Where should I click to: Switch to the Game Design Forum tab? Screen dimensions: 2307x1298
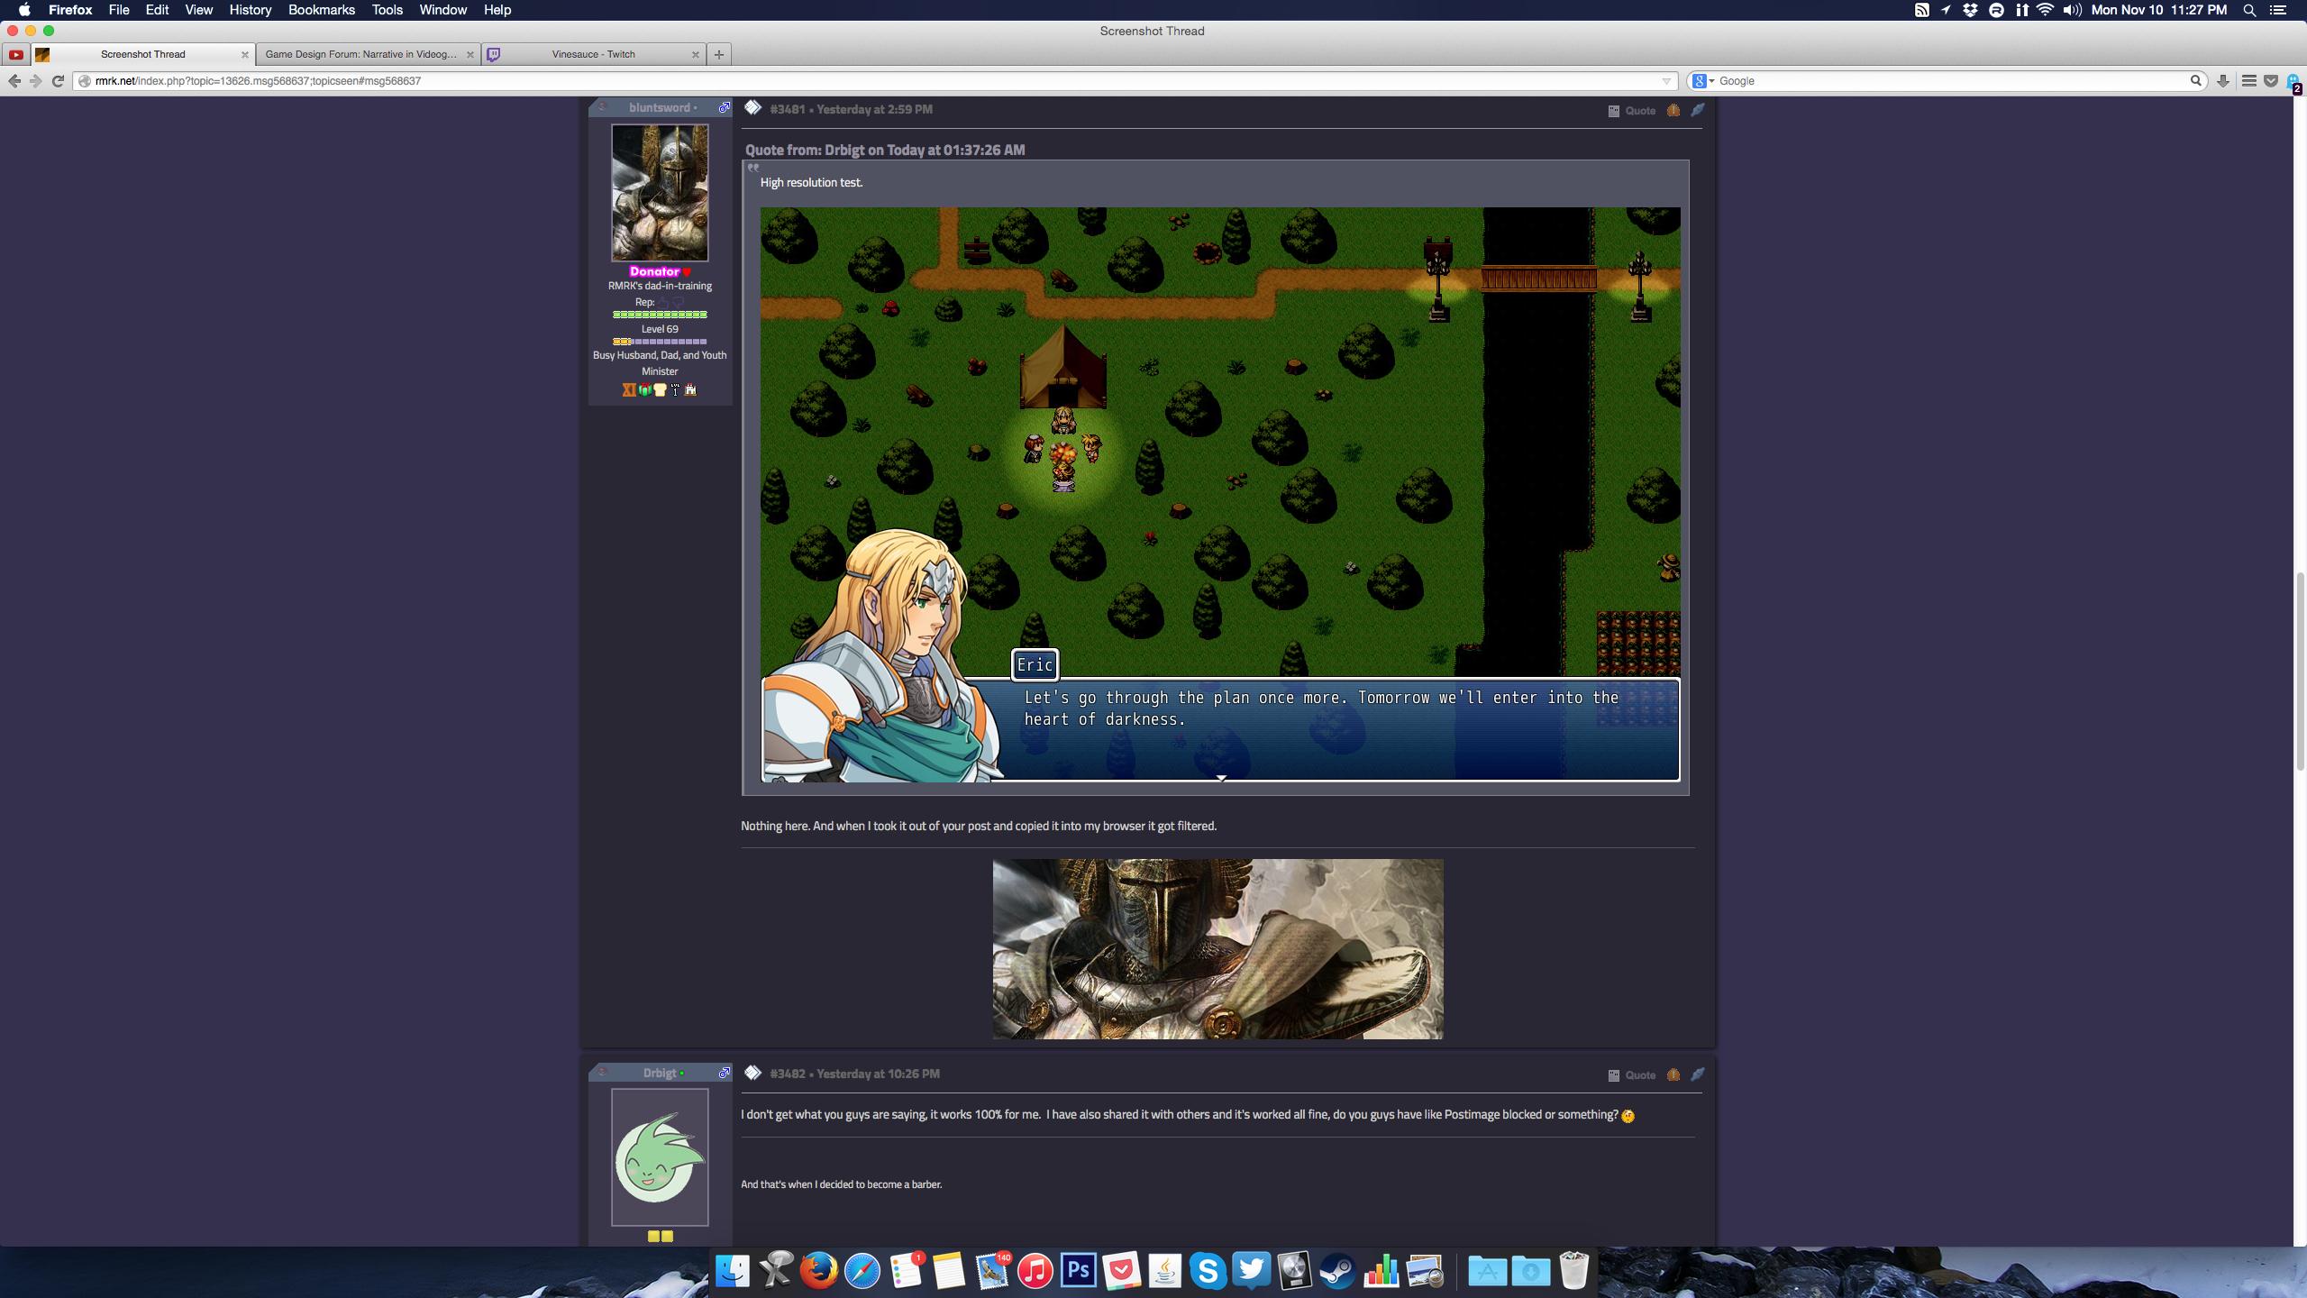[x=360, y=54]
